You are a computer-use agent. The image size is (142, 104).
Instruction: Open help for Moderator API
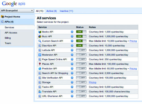72,55
